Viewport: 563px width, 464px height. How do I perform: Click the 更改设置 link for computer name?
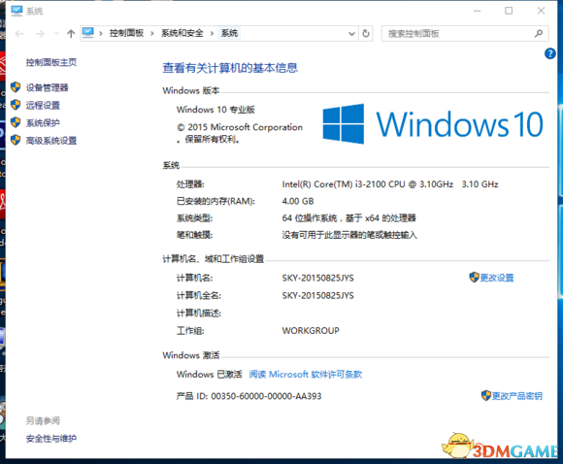coord(497,278)
